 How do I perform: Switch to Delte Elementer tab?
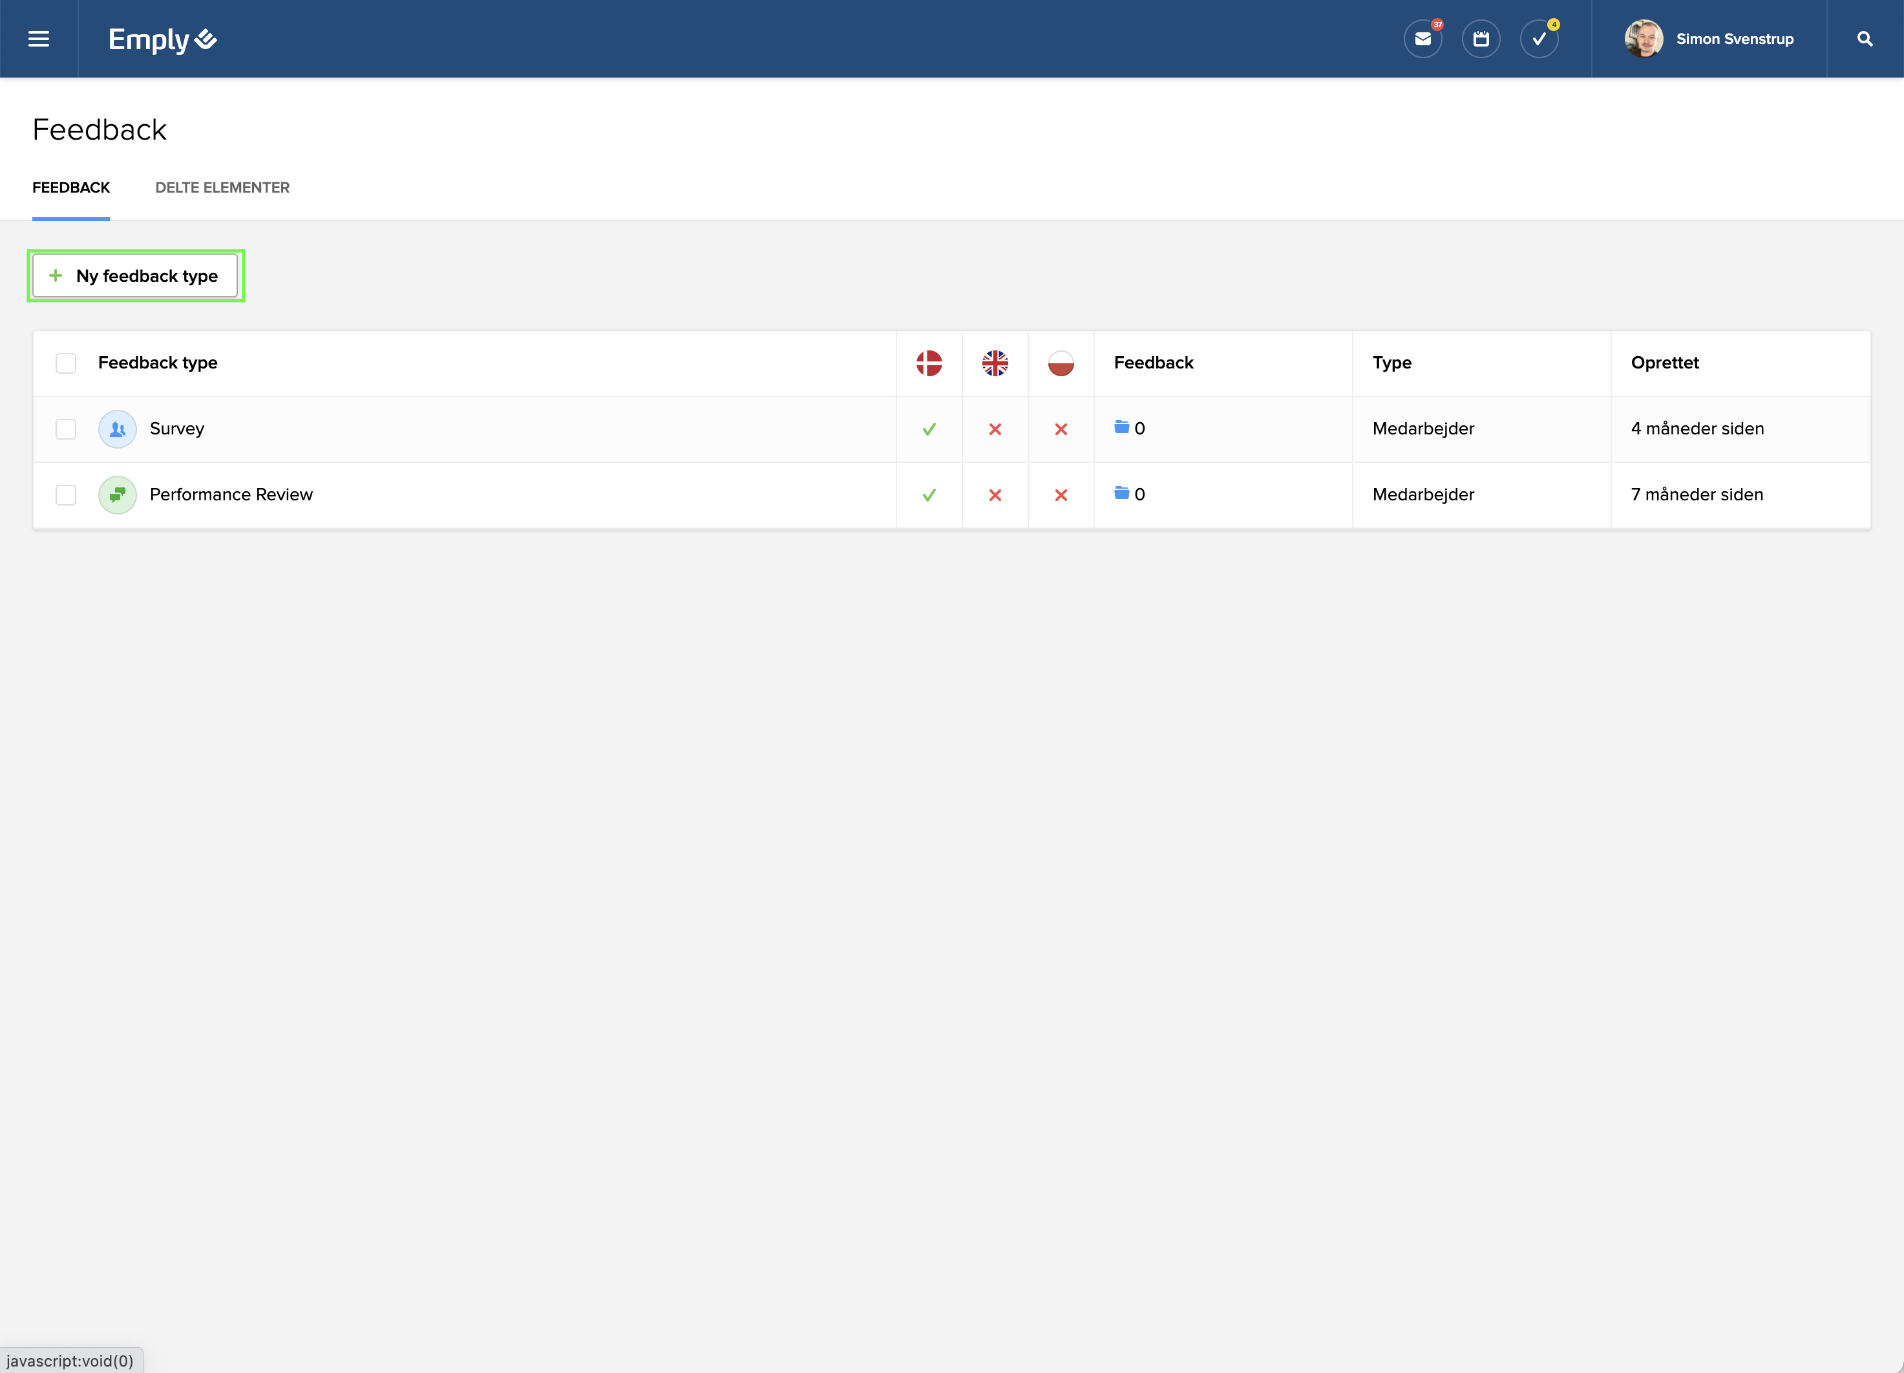pos(222,187)
